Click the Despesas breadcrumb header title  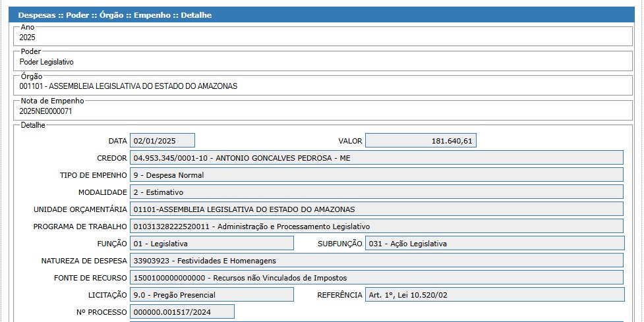pyautogui.click(x=115, y=14)
